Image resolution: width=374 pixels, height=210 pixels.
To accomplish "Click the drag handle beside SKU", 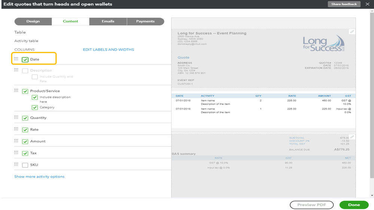I will 16,164.
